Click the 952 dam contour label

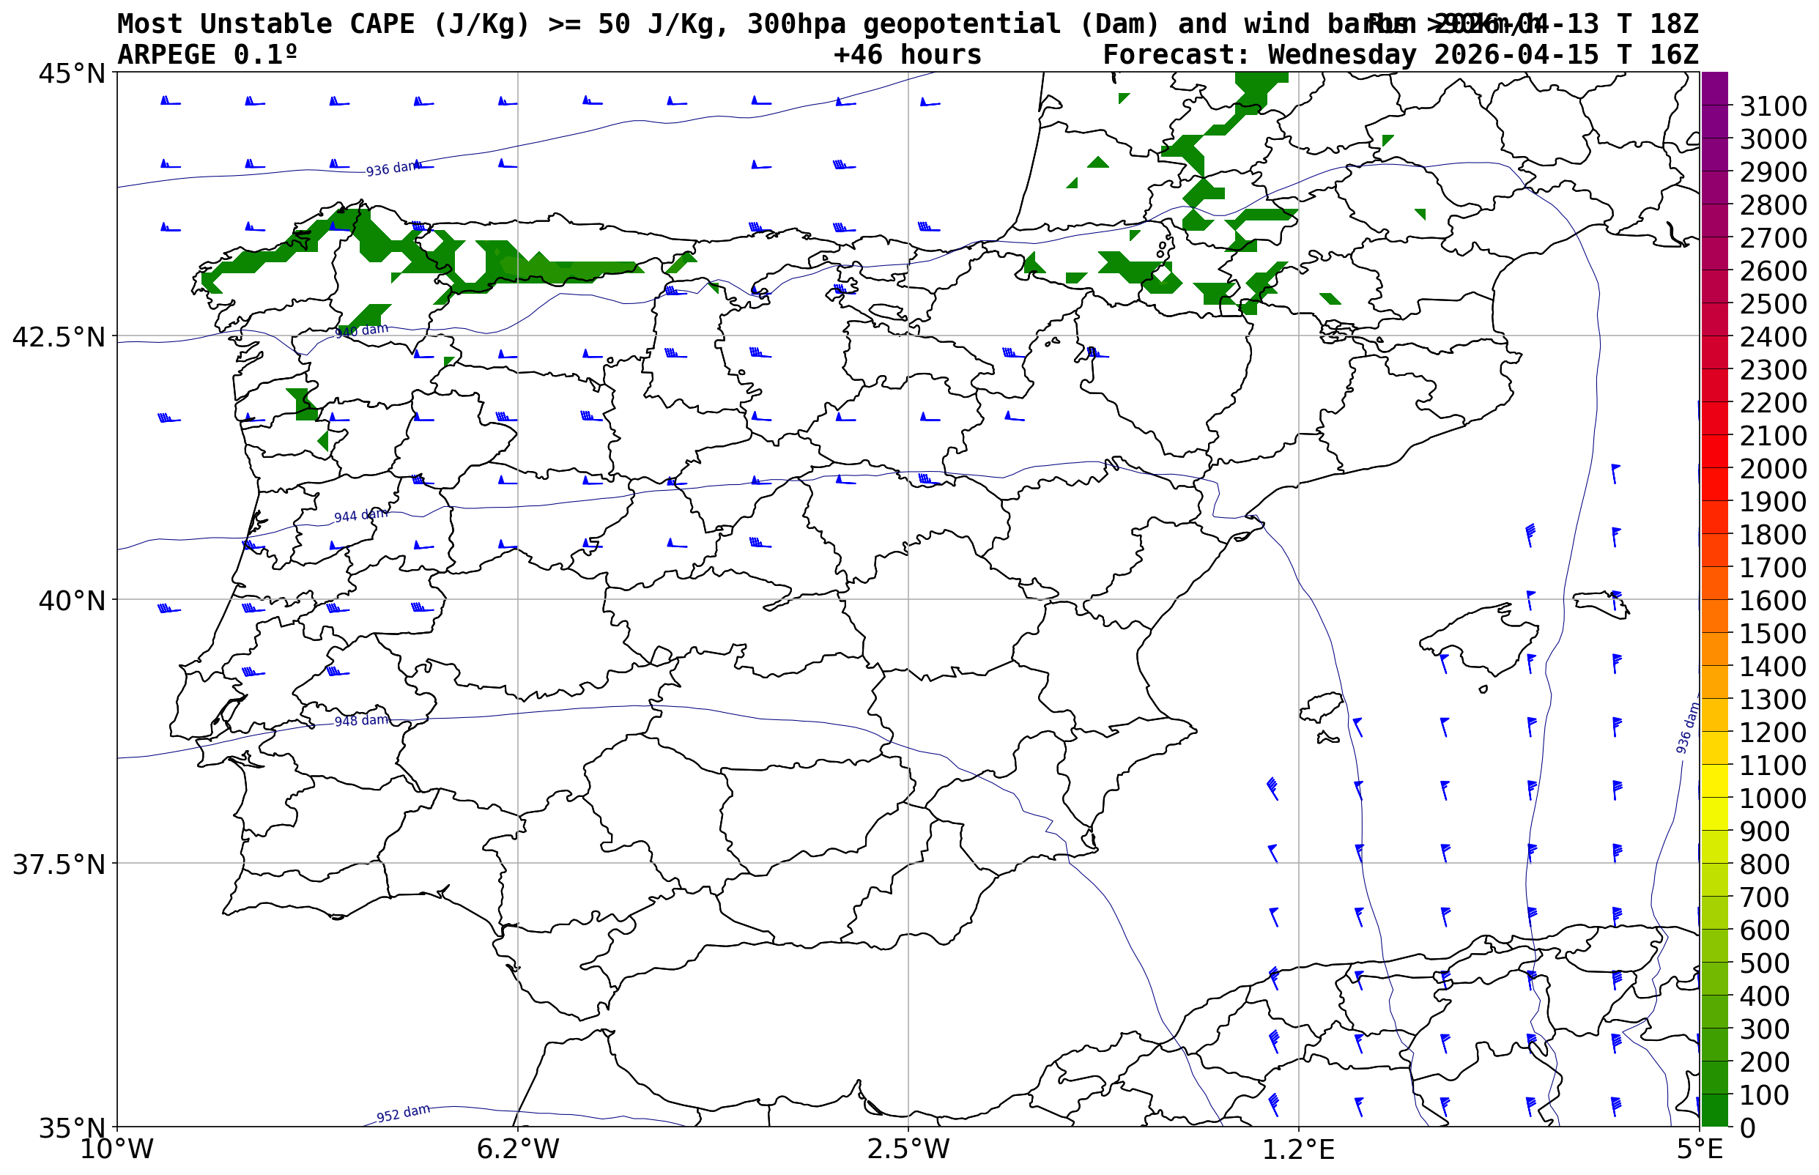pos(403,1113)
